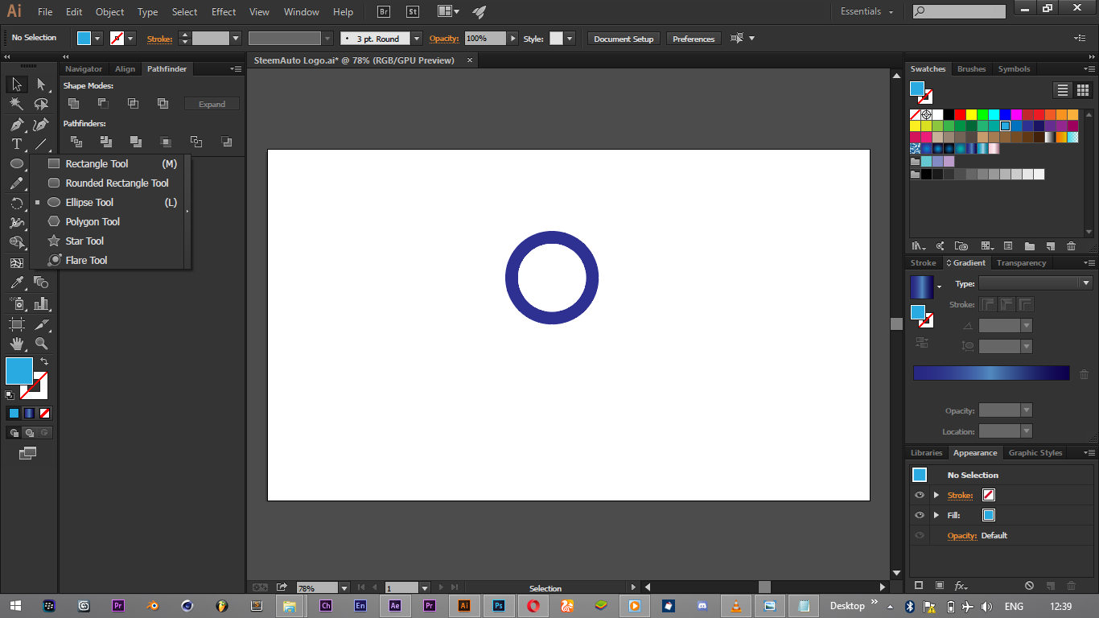Click the Document Setup button

pos(624,39)
